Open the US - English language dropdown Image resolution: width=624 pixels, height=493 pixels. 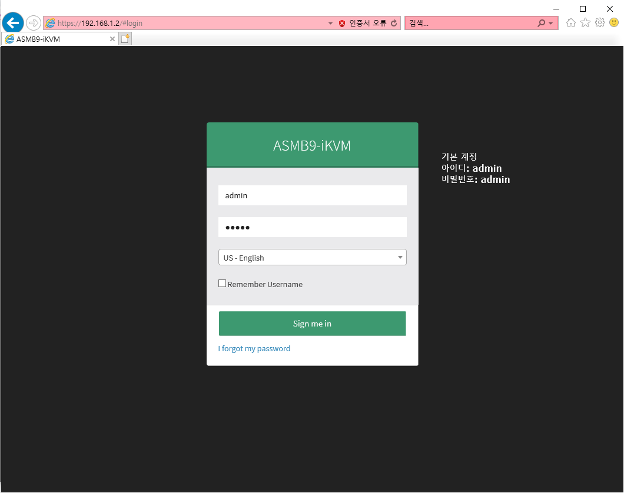point(313,257)
